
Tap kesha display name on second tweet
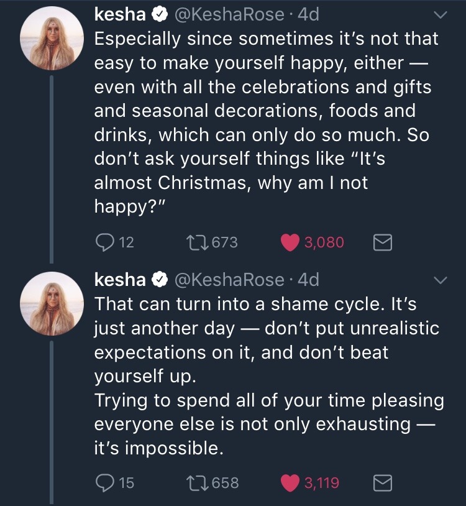point(120,281)
